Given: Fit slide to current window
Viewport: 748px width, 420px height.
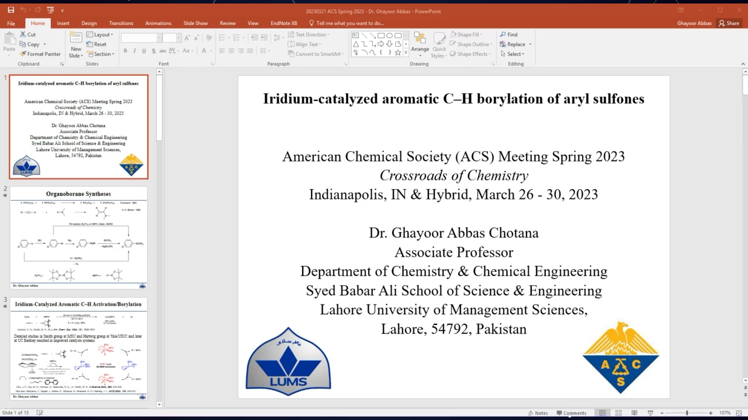Looking at the screenshot, I should point(739,413).
